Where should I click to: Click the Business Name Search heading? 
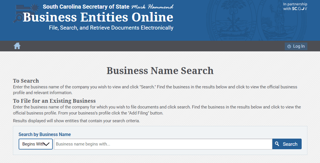(160, 71)
